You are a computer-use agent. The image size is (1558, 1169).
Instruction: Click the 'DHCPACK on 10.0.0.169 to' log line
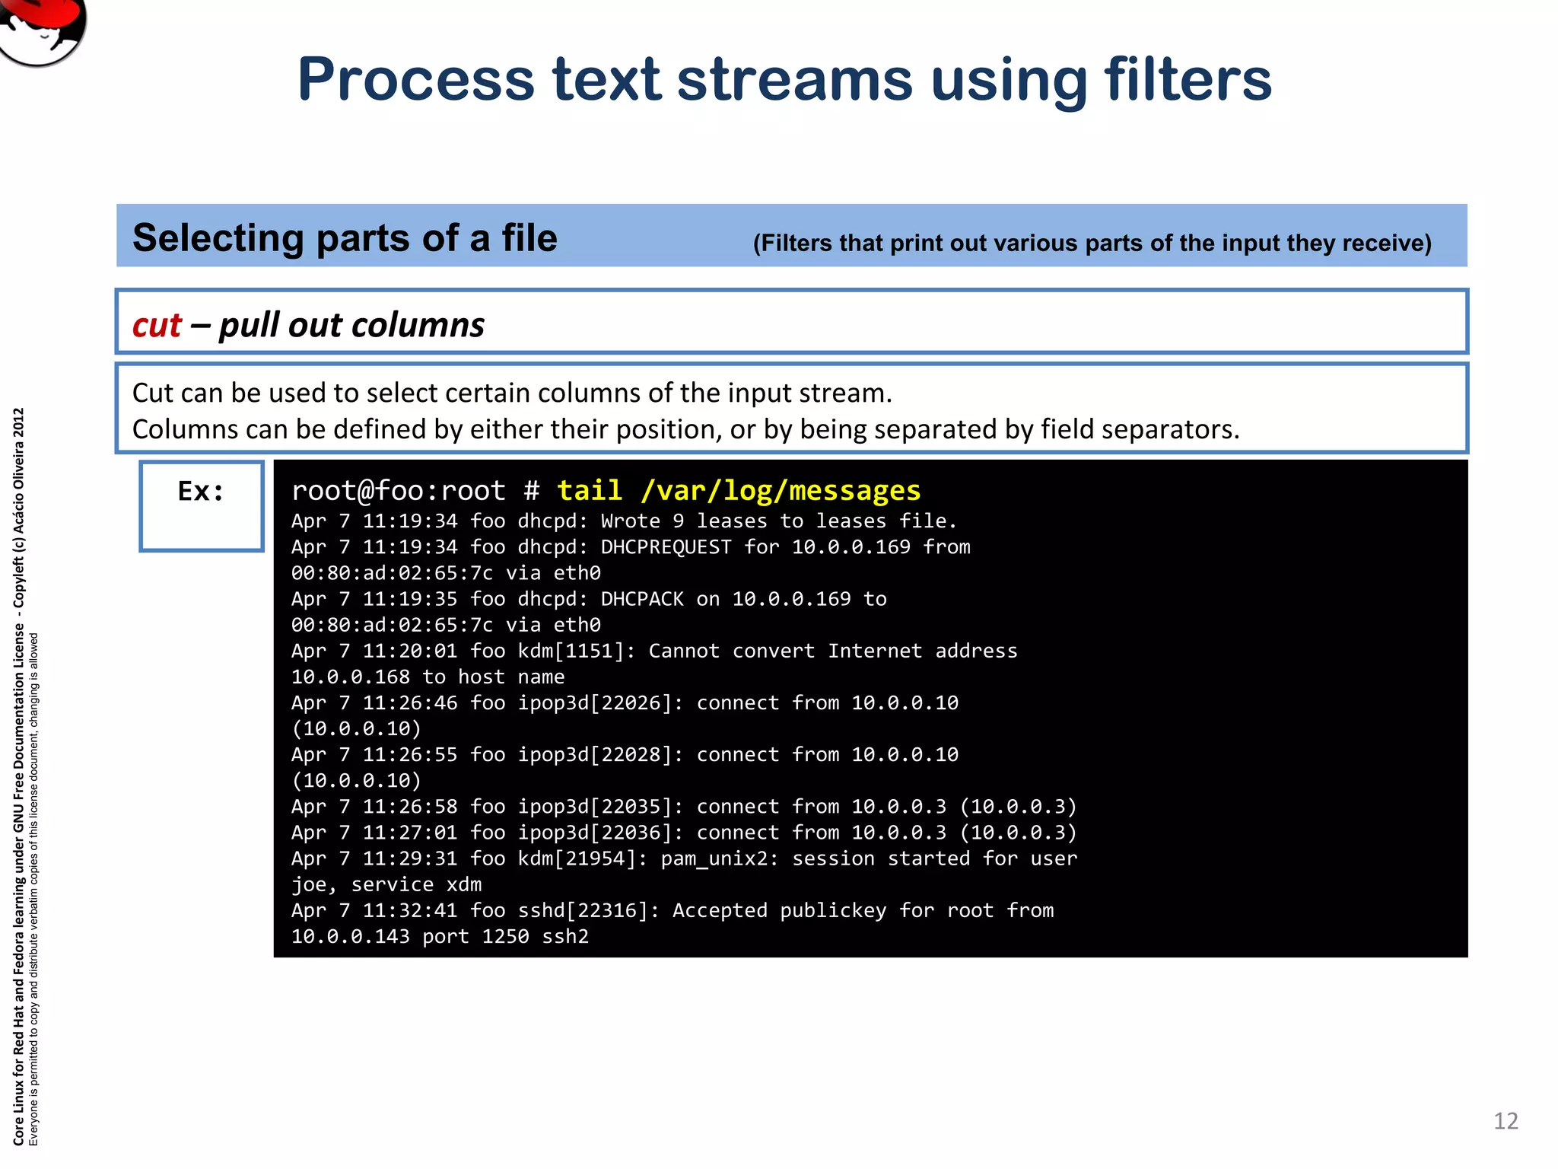coord(589,599)
